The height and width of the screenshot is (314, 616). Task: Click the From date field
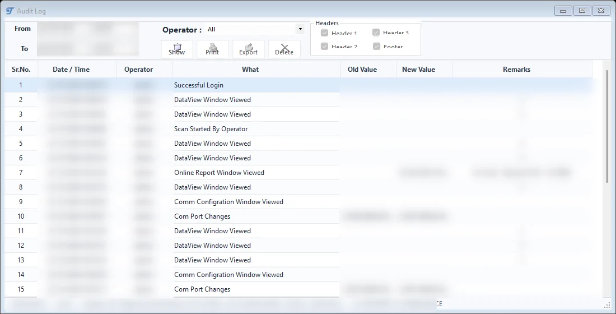(87, 29)
